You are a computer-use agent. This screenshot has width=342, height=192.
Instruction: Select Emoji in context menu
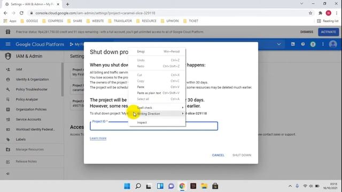click(x=157, y=52)
